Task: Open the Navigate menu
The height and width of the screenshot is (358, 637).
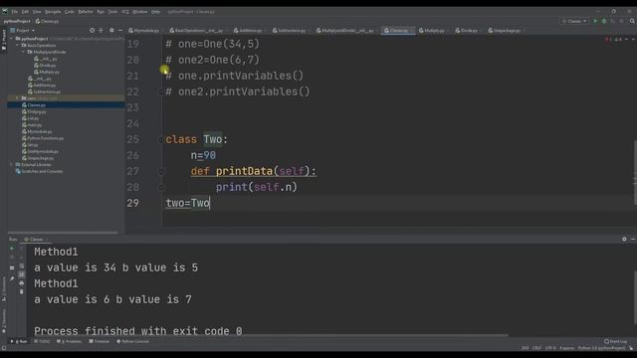Action: 53,12
